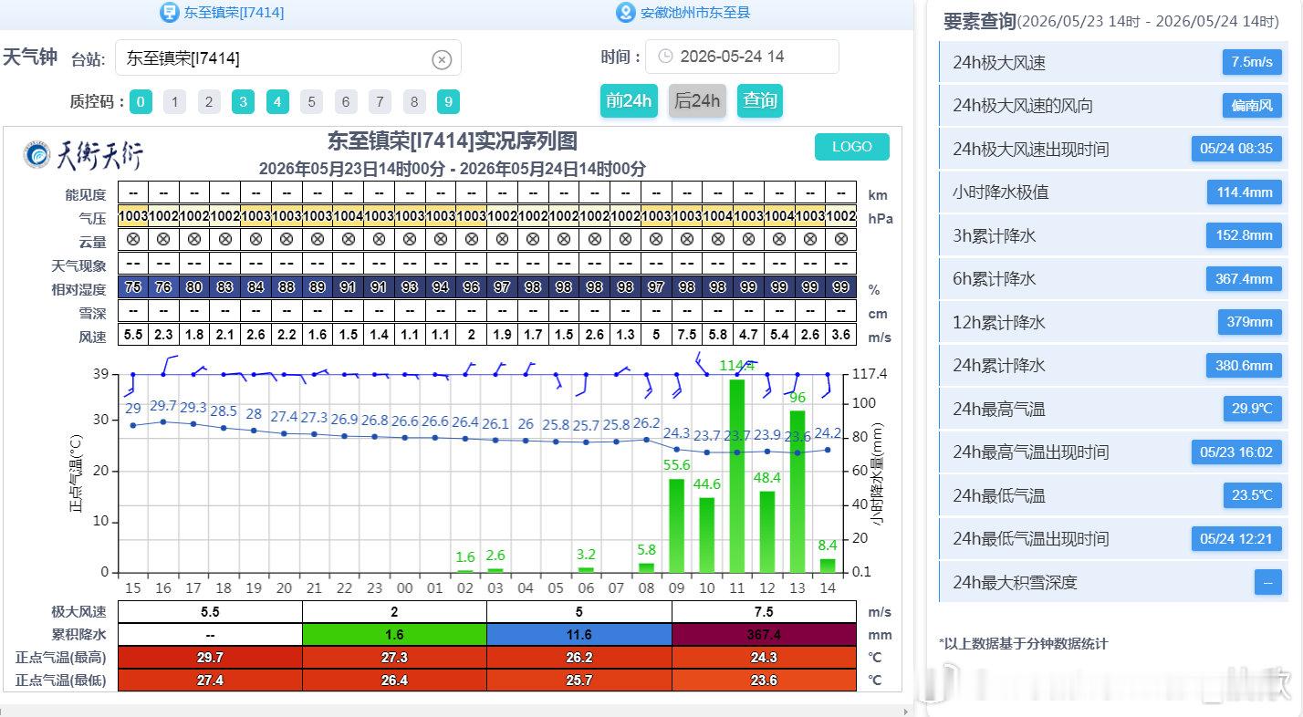Select the 24h累计降水 row label
The width and height of the screenshot is (1303, 717).
click(999, 366)
